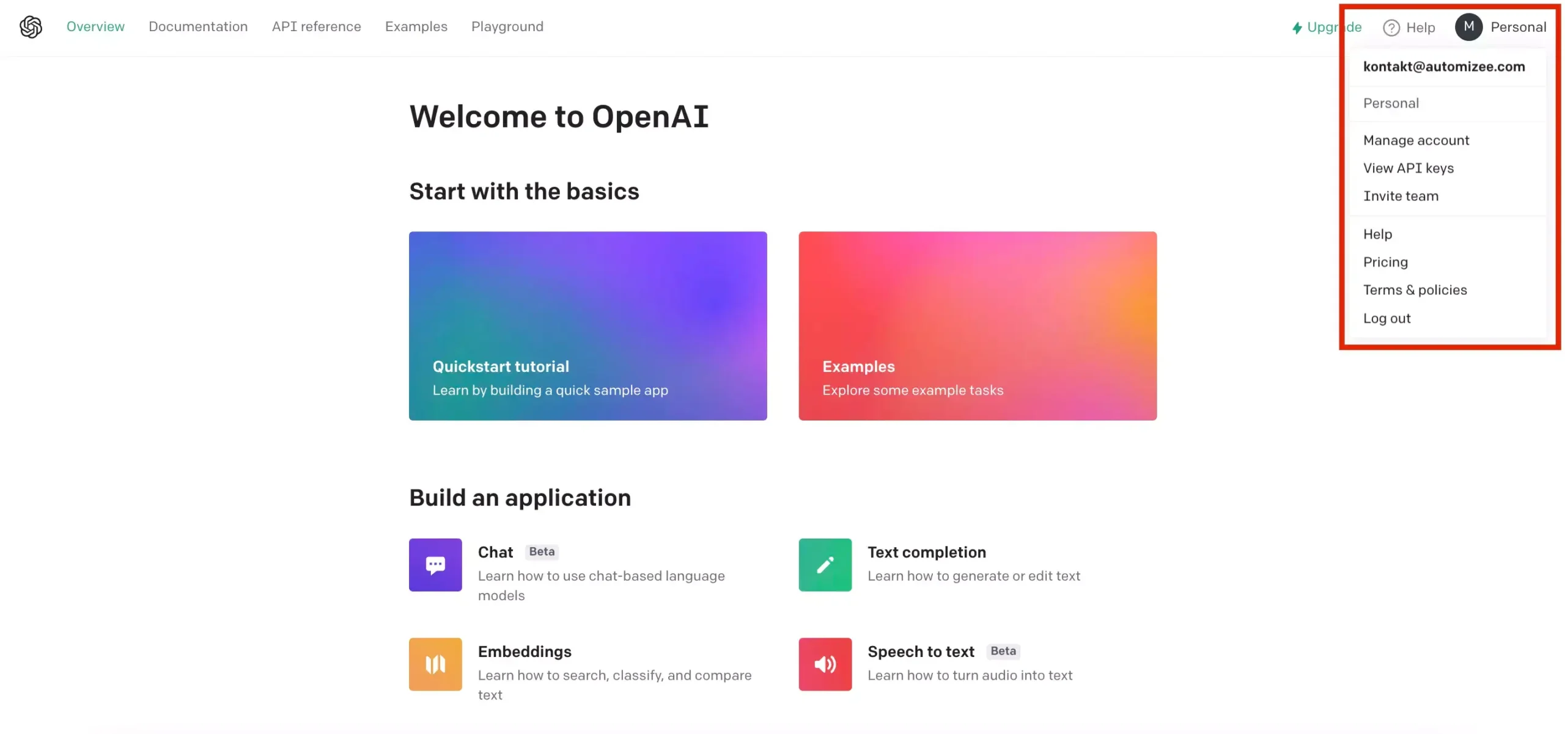Click the Beta badge next to Chat

click(542, 551)
